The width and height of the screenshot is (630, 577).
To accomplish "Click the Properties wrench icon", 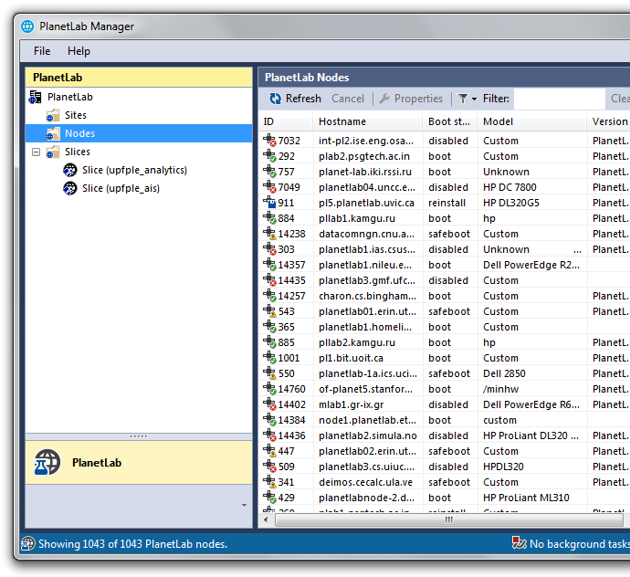I will pos(384,99).
